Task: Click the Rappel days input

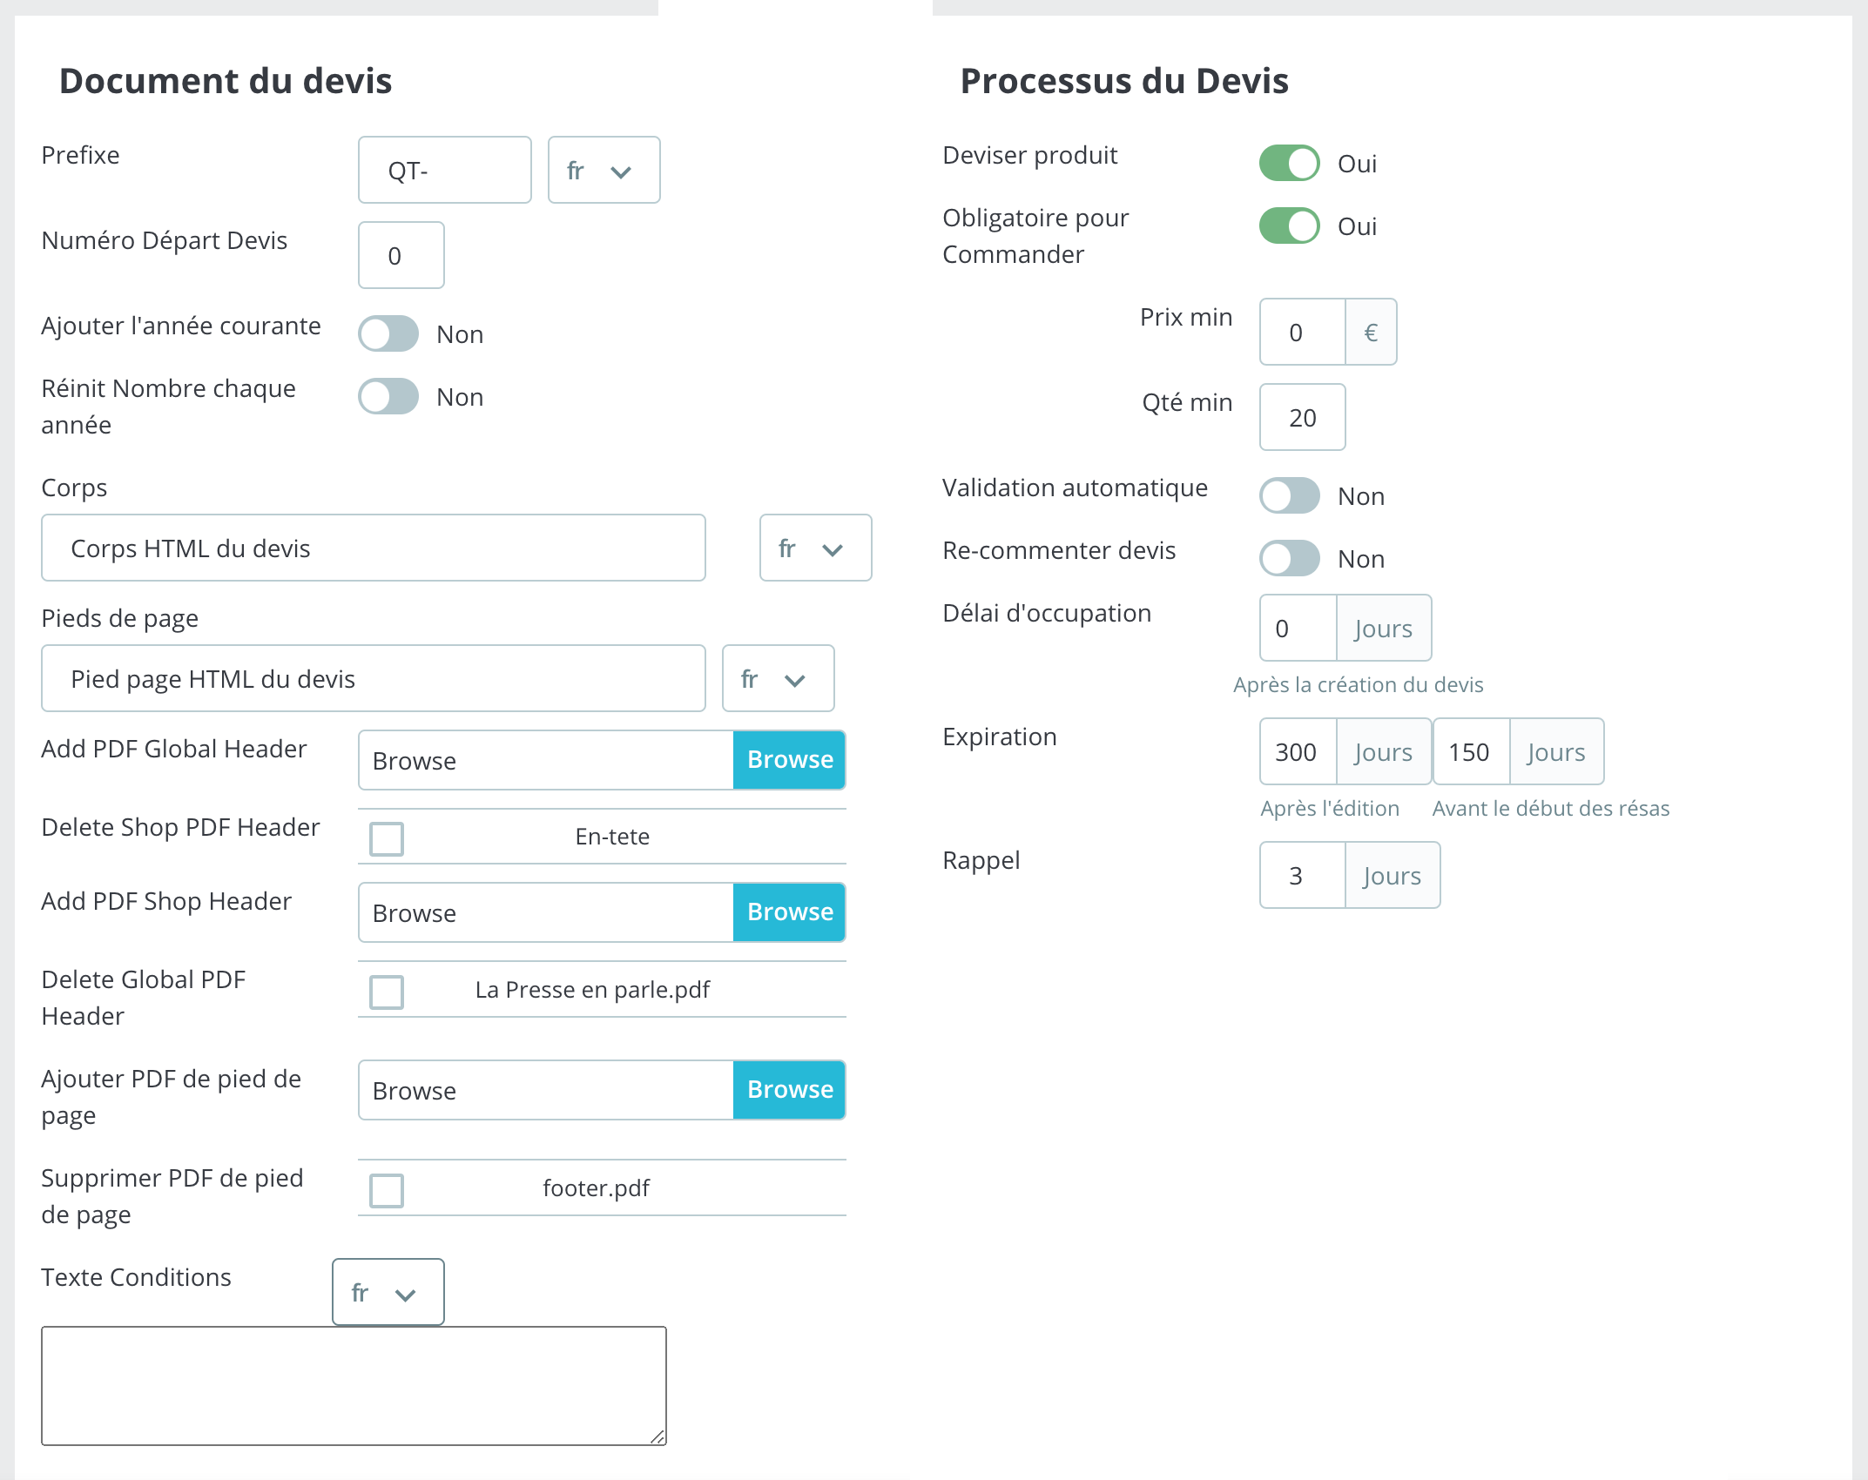Action: (x=1301, y=875)
